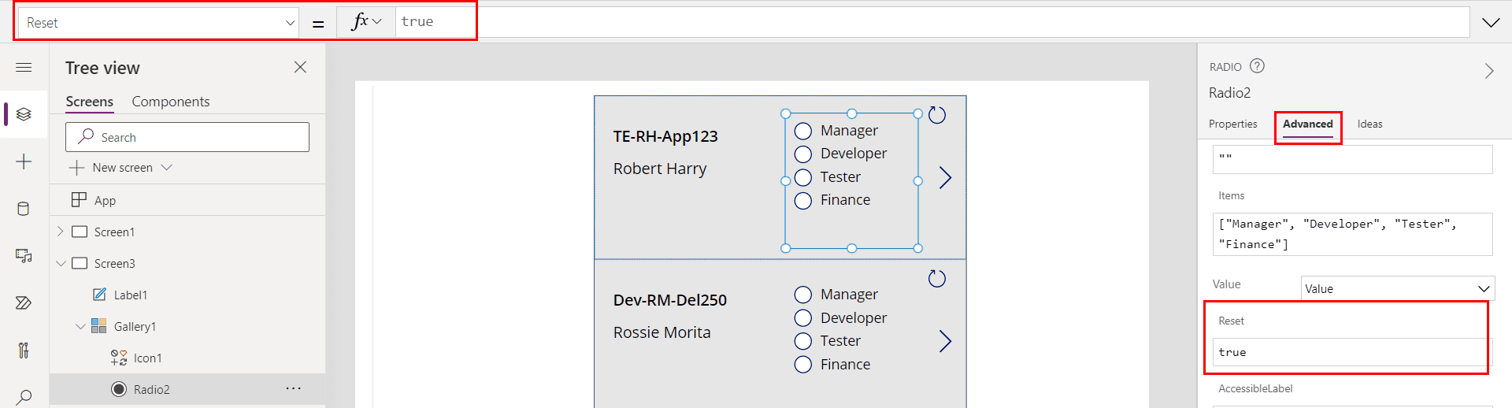Collapse Screen3 tree node

(61, 263)
